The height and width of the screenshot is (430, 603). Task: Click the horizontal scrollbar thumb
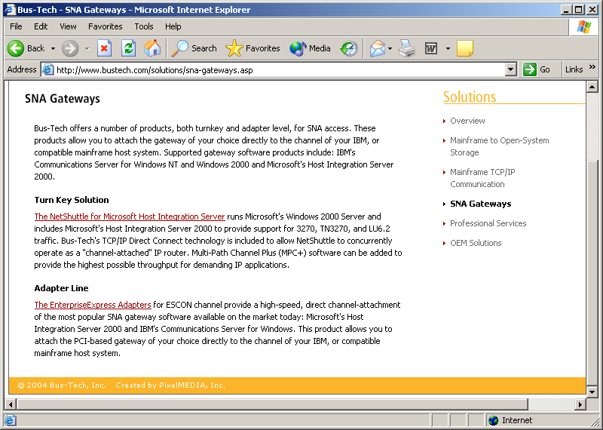(x=272, y=404)
